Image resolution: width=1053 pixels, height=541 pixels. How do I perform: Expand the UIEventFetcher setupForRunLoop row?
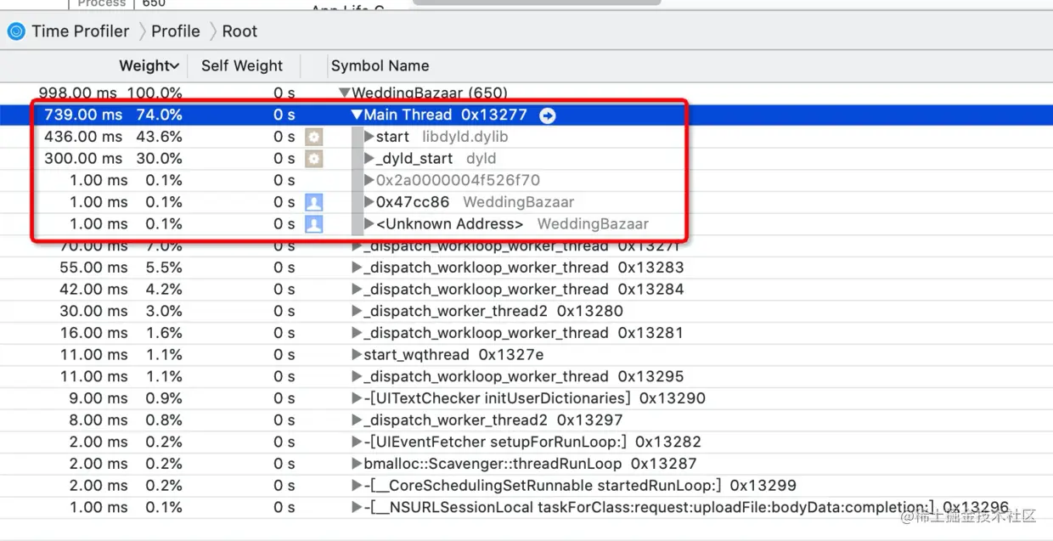[x=357, y=442]
